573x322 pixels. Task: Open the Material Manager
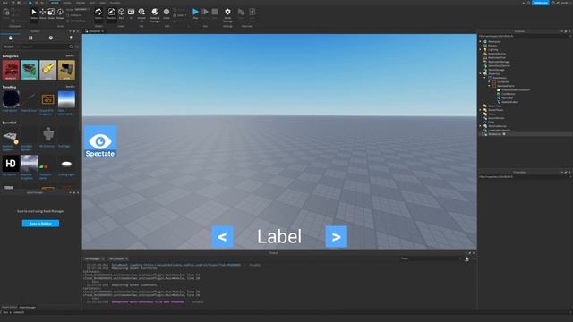(155, 14)
